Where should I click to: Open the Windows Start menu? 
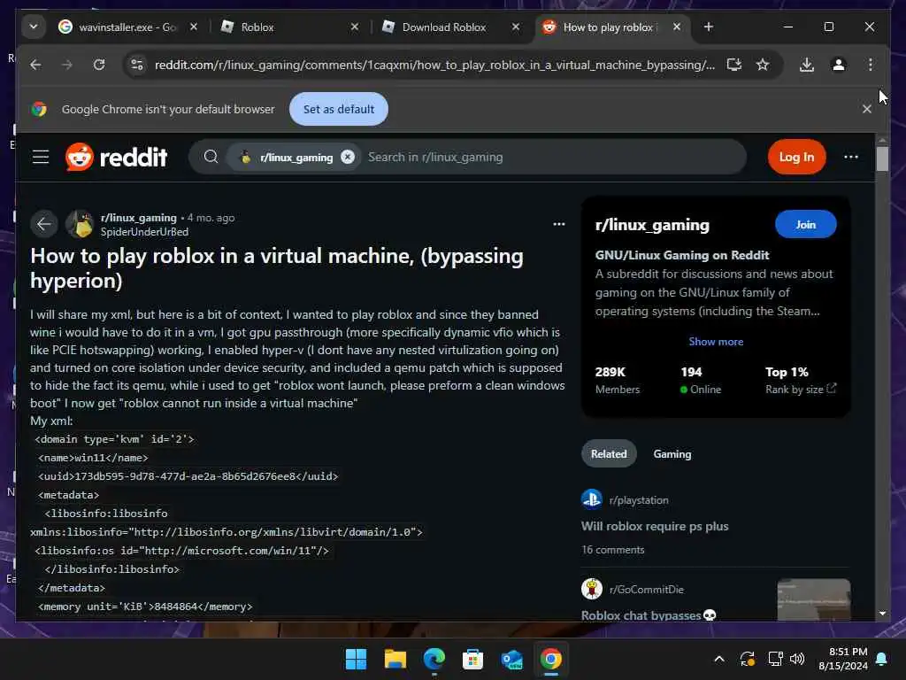point(356,659)
